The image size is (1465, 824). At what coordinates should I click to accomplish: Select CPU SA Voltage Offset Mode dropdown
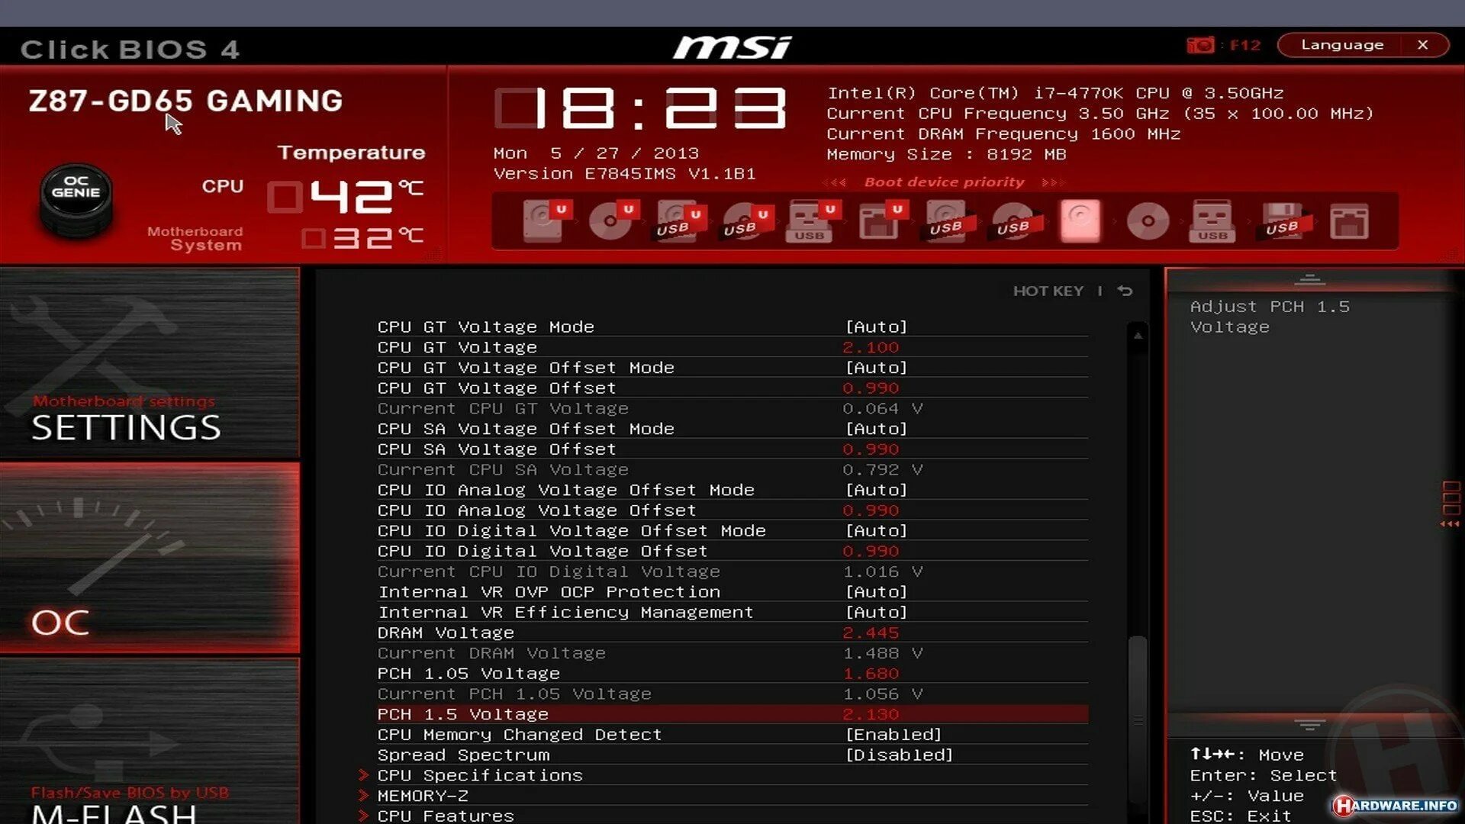(874, 427)
